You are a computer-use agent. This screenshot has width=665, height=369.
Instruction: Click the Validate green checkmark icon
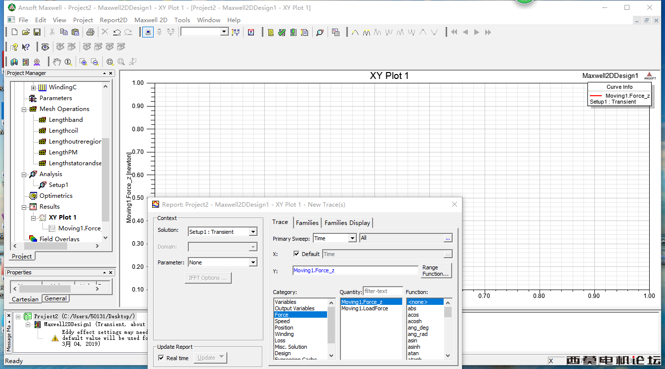[282, 32]
